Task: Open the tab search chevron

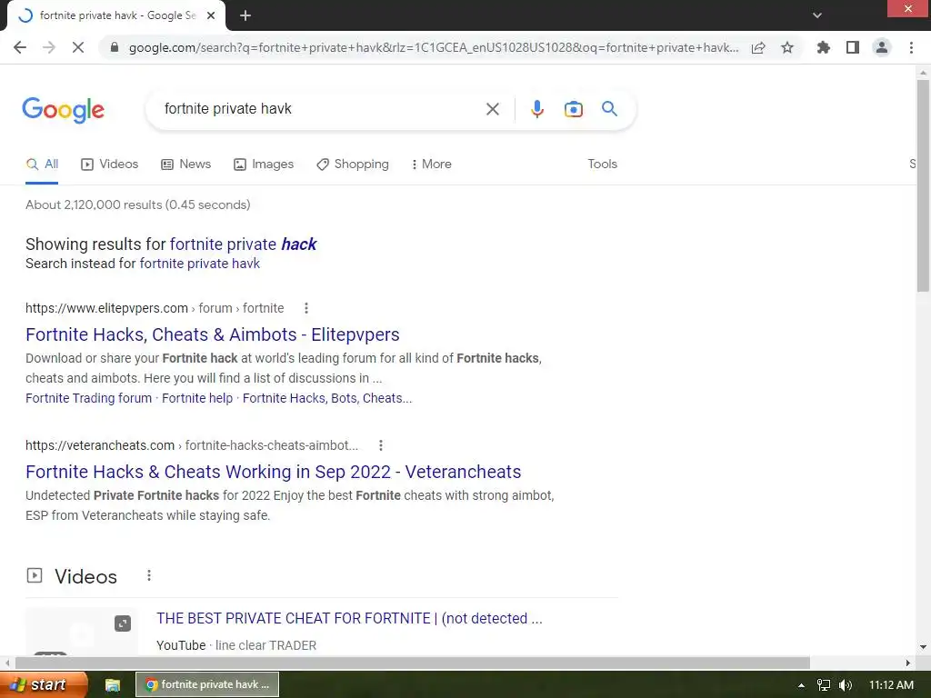Action: coord(817,15)
